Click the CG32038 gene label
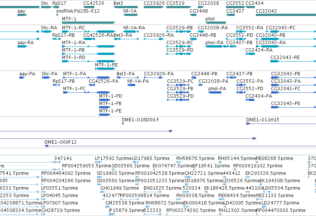316x216 pixels. tap(208, 3)
